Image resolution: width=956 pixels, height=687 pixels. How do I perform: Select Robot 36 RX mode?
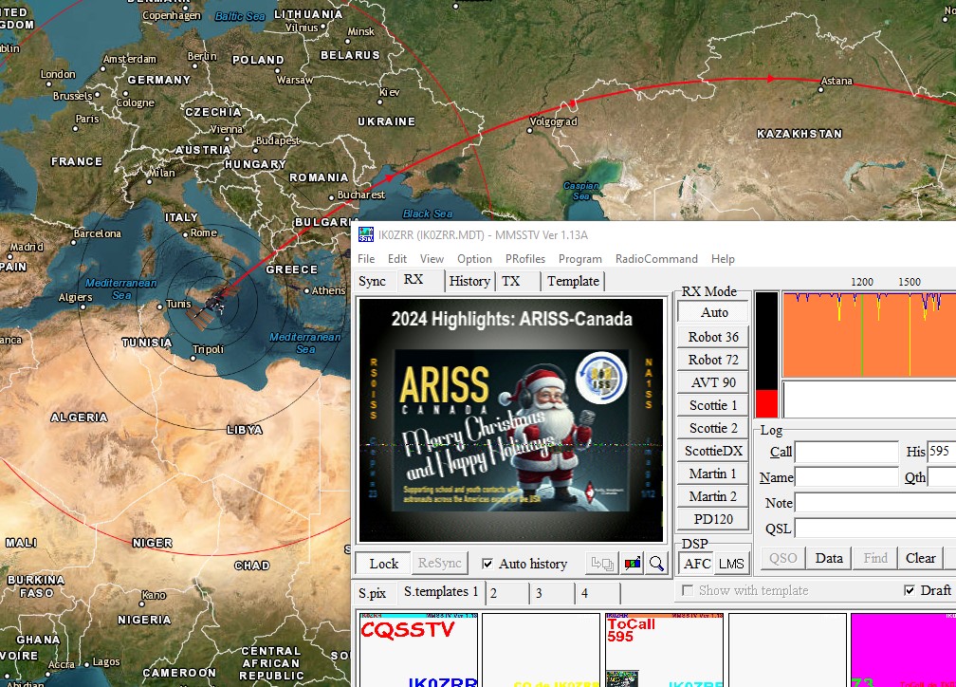point(713,337)
